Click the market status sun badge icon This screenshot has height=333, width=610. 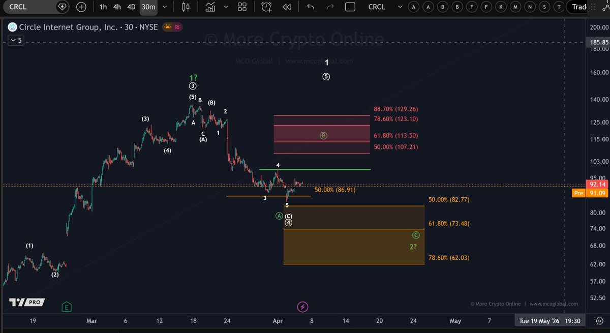point(168,27)
